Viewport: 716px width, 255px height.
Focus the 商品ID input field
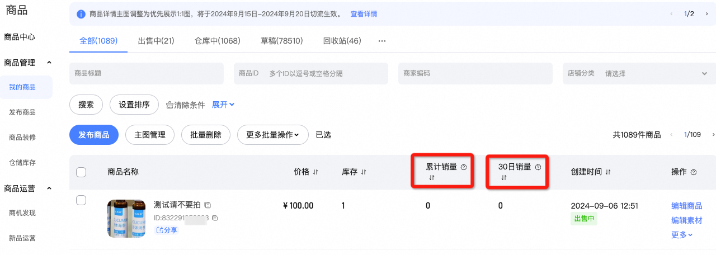click(x=311, y=73)
